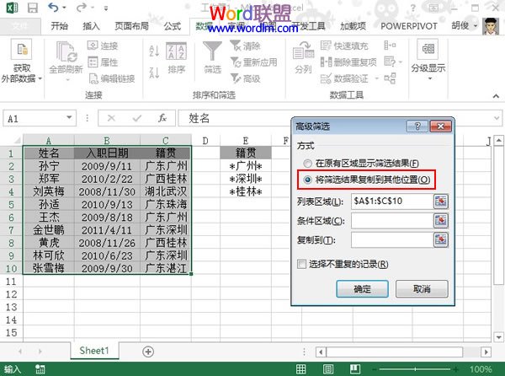Click the insert function fx icon

tap(162, 118)
